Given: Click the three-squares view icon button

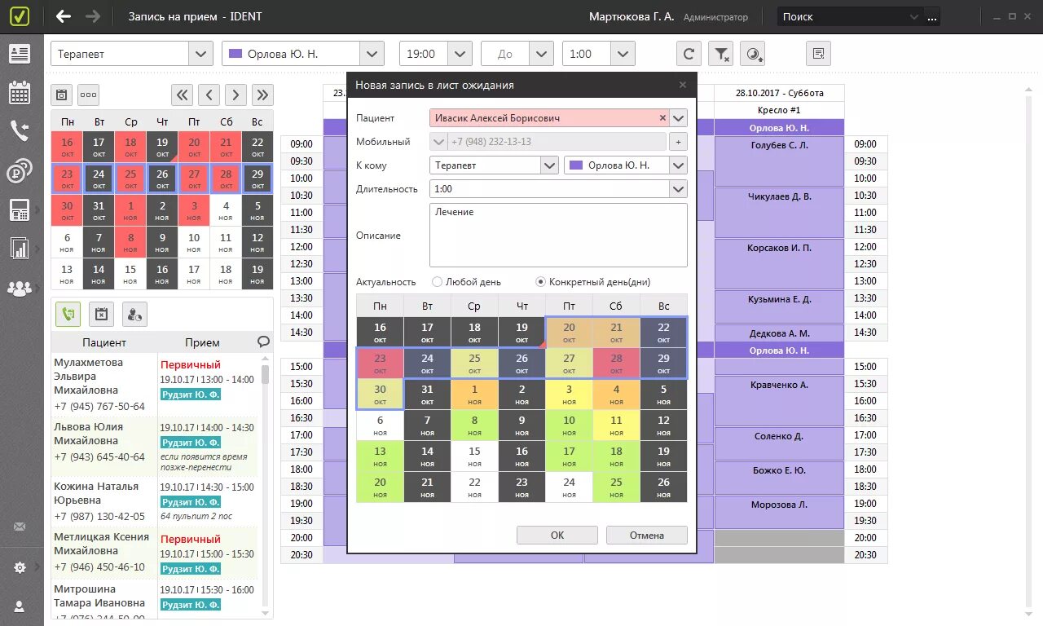Looking at the screenshot, I should 88,95.
